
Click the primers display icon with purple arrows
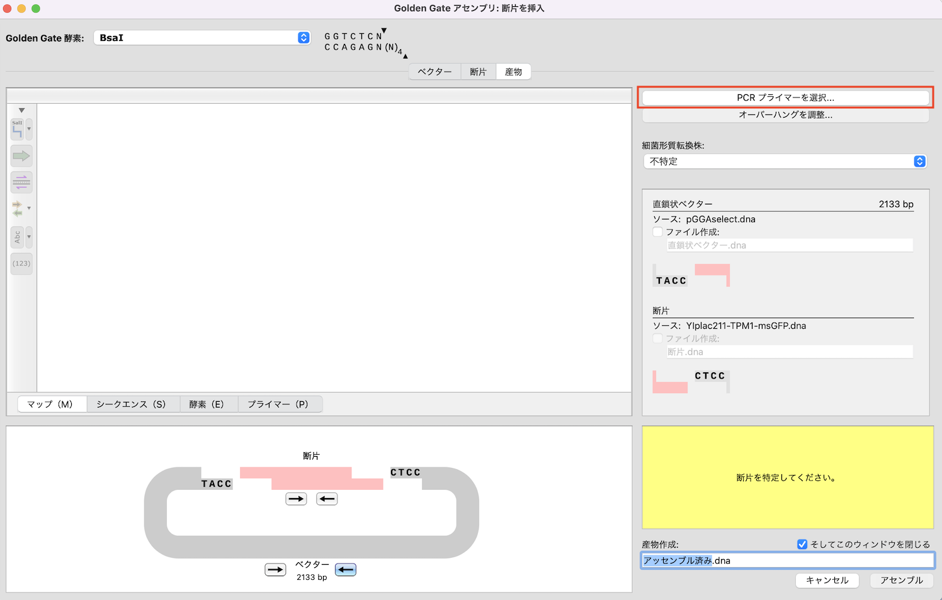click(21, 182)
